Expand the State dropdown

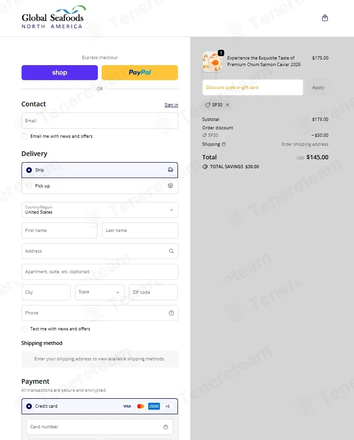[100, 292]
